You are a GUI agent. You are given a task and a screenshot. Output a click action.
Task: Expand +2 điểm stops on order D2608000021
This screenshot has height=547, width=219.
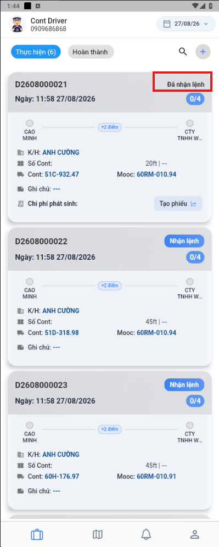(x=110, y=127)
